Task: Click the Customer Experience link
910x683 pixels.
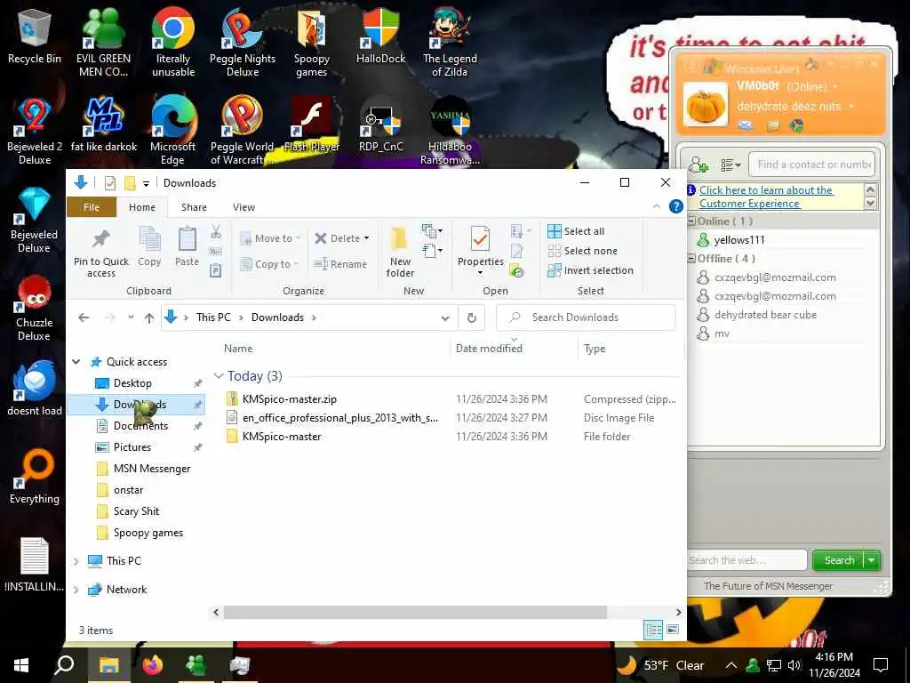Action: click(766, 197)
